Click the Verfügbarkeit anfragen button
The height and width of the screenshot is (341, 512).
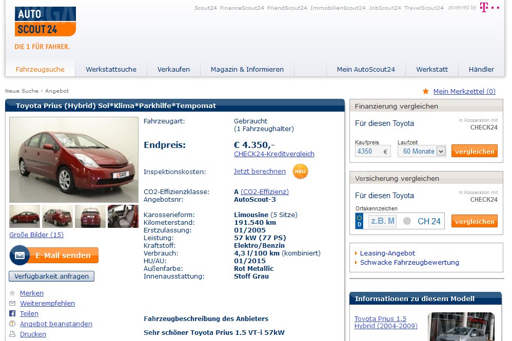(x=51, y=276)
